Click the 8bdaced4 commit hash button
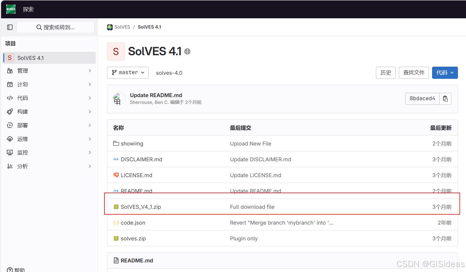 (x=422, y=99)
